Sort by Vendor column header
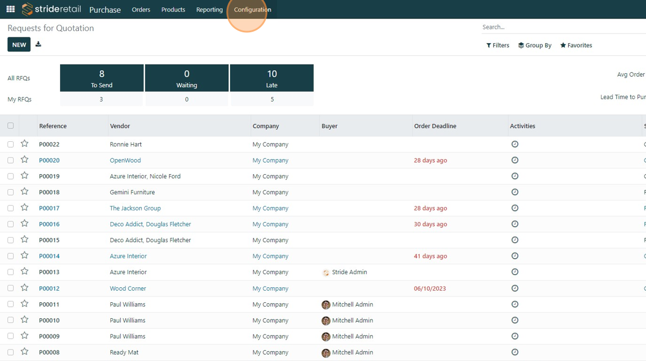 tap(120, 126)
